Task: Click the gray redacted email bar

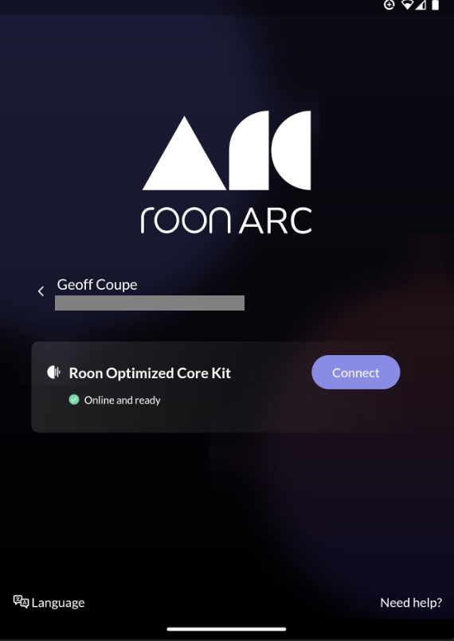Action: click(x=150, y=303)
